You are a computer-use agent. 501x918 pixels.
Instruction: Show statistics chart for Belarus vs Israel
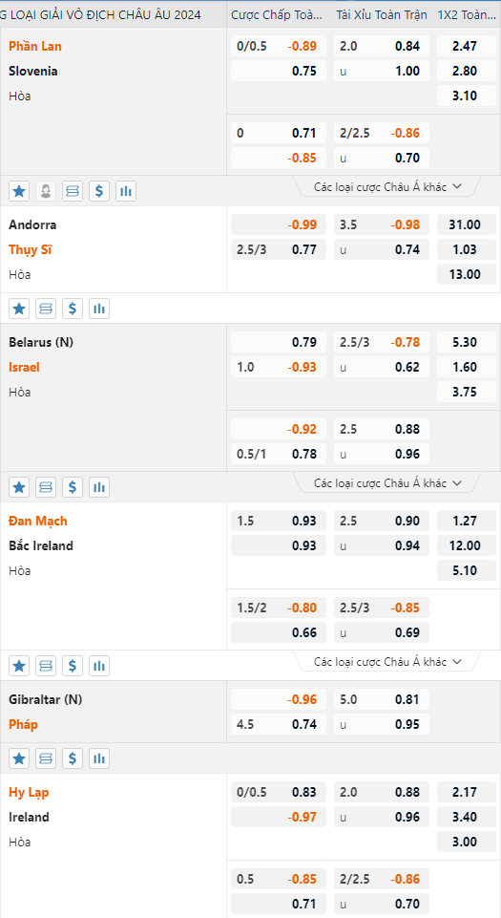coord(99,486)
